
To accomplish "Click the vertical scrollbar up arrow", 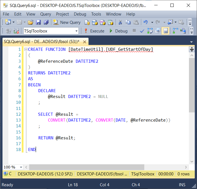I will coord(192,56).
